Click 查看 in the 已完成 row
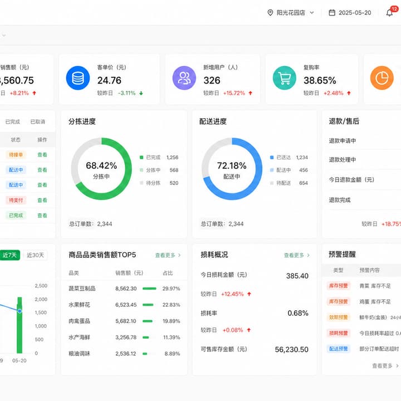This screenshot has width=401, height=401. pyautogui.click(x=42, y=216)
